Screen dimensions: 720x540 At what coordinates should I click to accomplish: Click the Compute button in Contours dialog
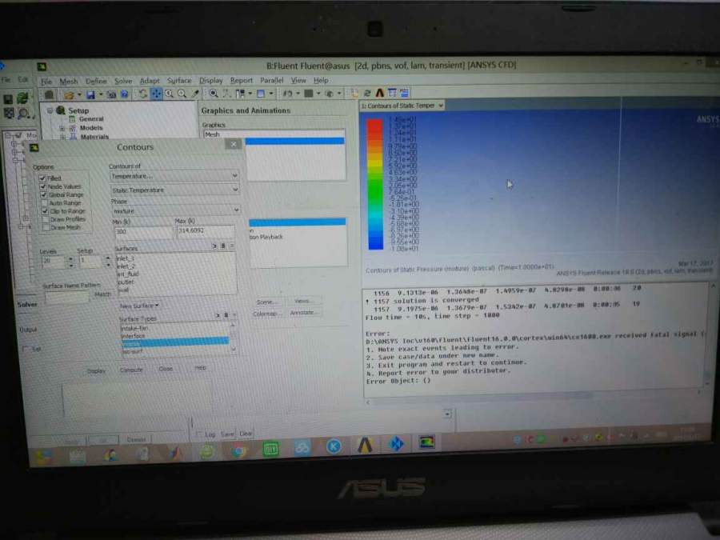(x=131, y=370)
